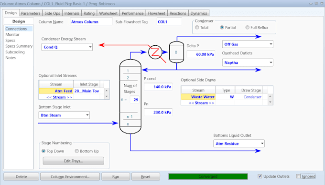Click the W type cell for Waste Water

pos(225,97)
